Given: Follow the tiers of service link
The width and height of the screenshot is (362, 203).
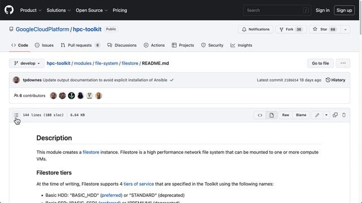Looking at the screenshot, I should click(139, 184).
